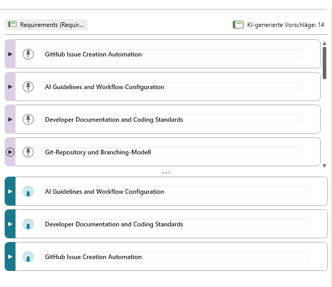Click the Git-Repository und Branching-Modell title field

172,152
